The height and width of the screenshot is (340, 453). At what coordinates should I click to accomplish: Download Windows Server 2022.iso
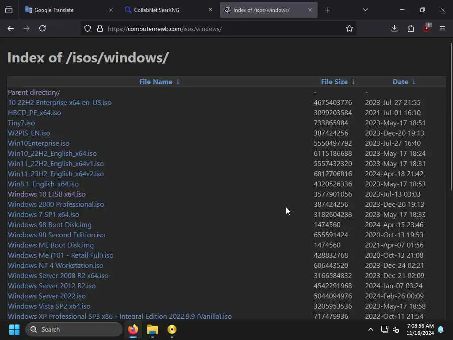47,296
